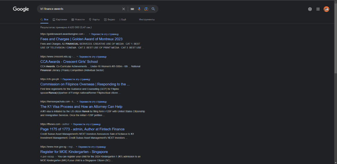The width and height of the screenshot is (337, 164).
Task: Open Page 1175 of 1773 Fintech result
Action: point(82,129)
